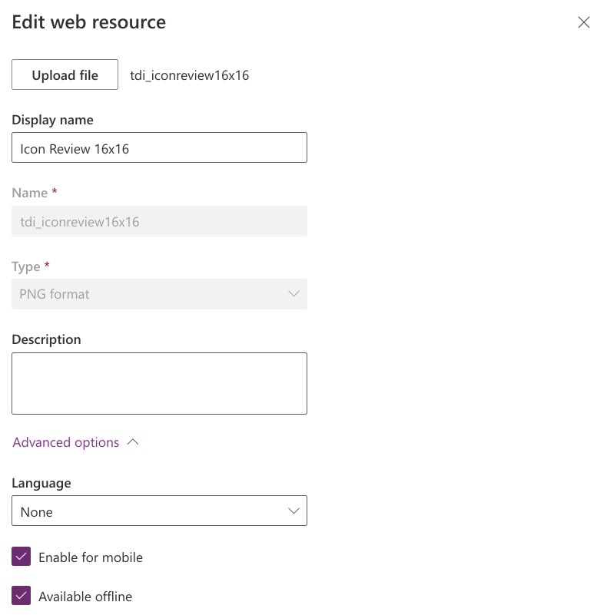Click inside the Display name field

click(159, 147)
